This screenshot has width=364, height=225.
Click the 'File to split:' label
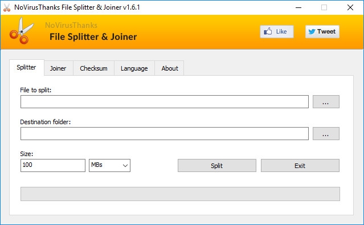[x=36, y=90]
